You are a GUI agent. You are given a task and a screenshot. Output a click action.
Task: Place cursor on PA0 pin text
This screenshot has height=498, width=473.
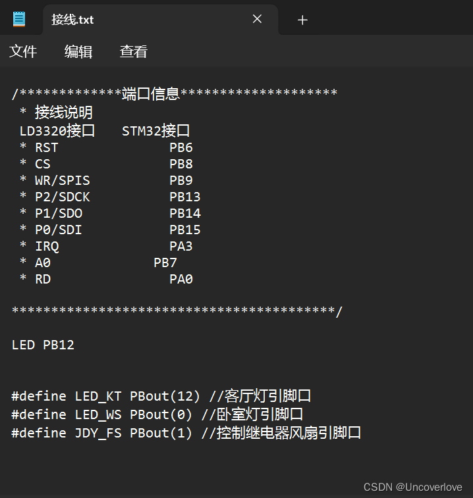[x=181, y=279]
